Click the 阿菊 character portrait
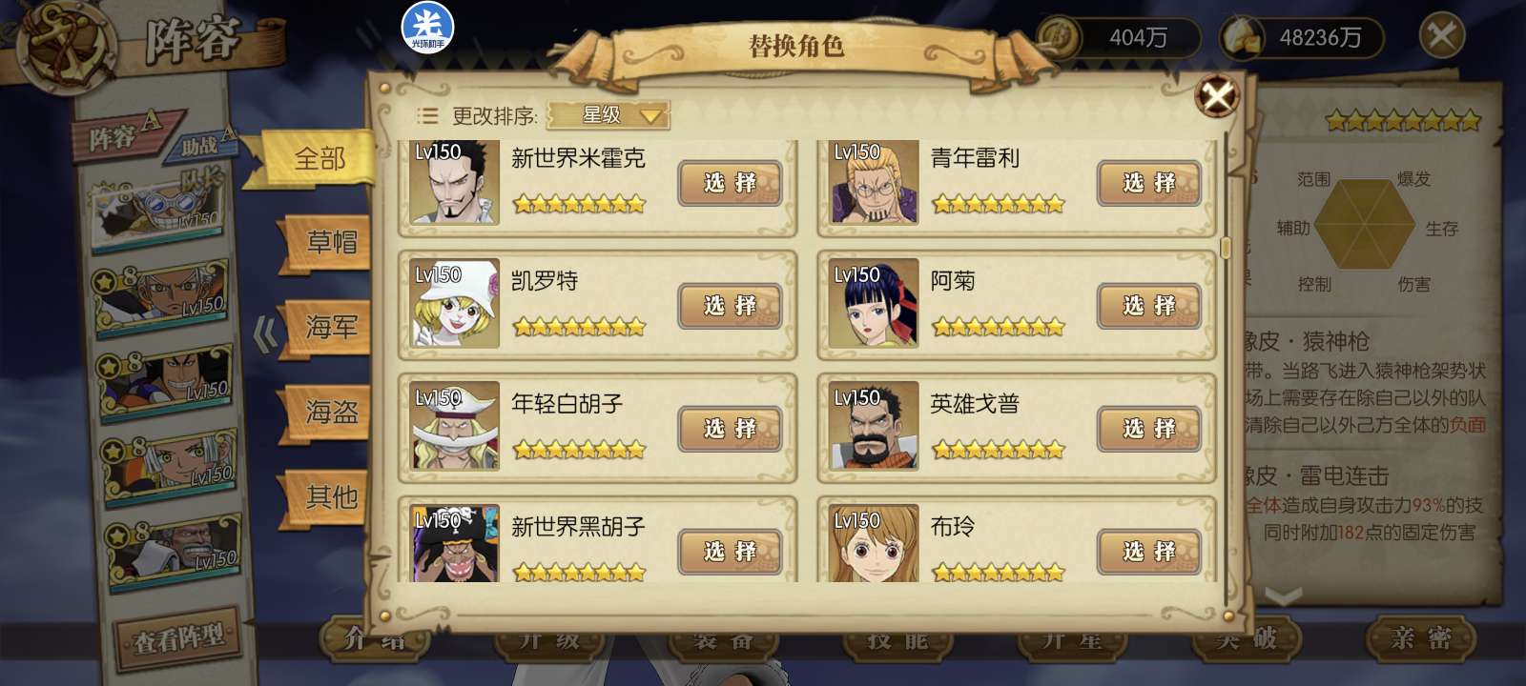The image size is (1526, 686). coord(874,305)
